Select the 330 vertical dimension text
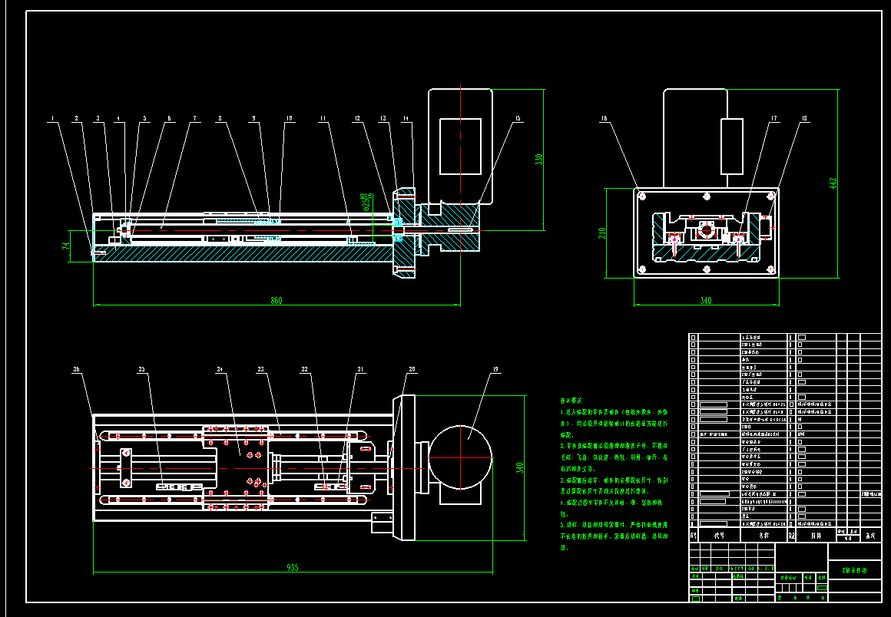This screenshot has height=617, width=891. pyautogui.click(x=539, y=160)
